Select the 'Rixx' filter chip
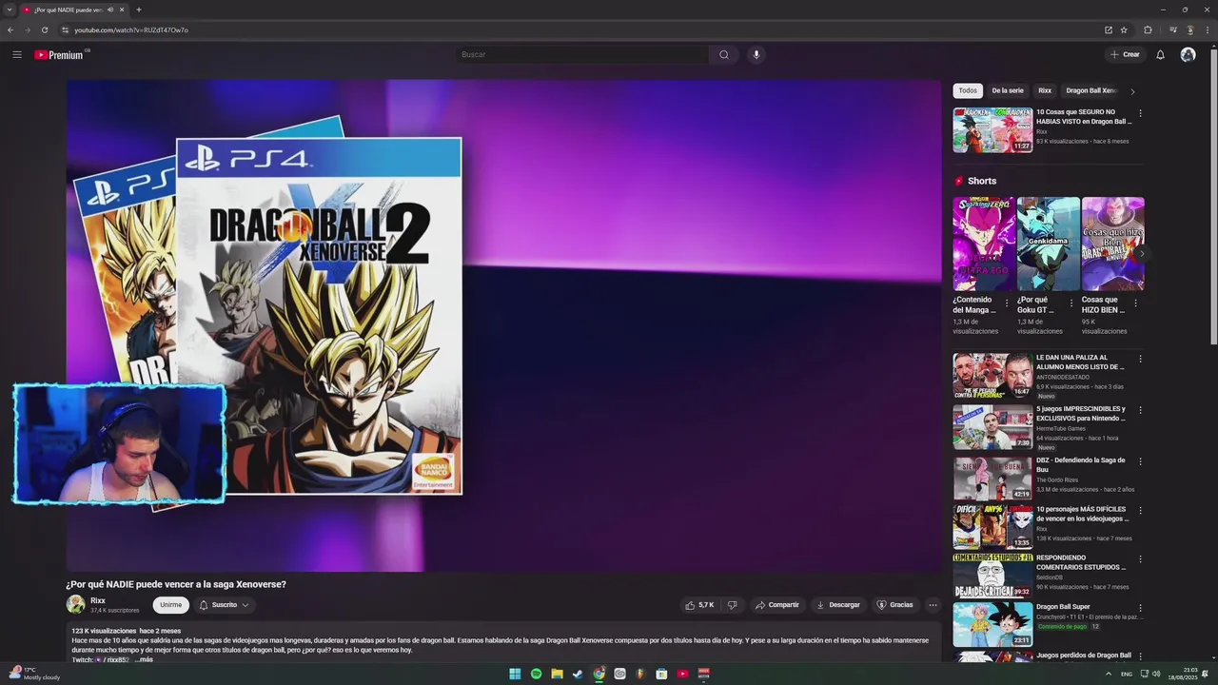This screenshot has height=685, width=1218. 1045,90
